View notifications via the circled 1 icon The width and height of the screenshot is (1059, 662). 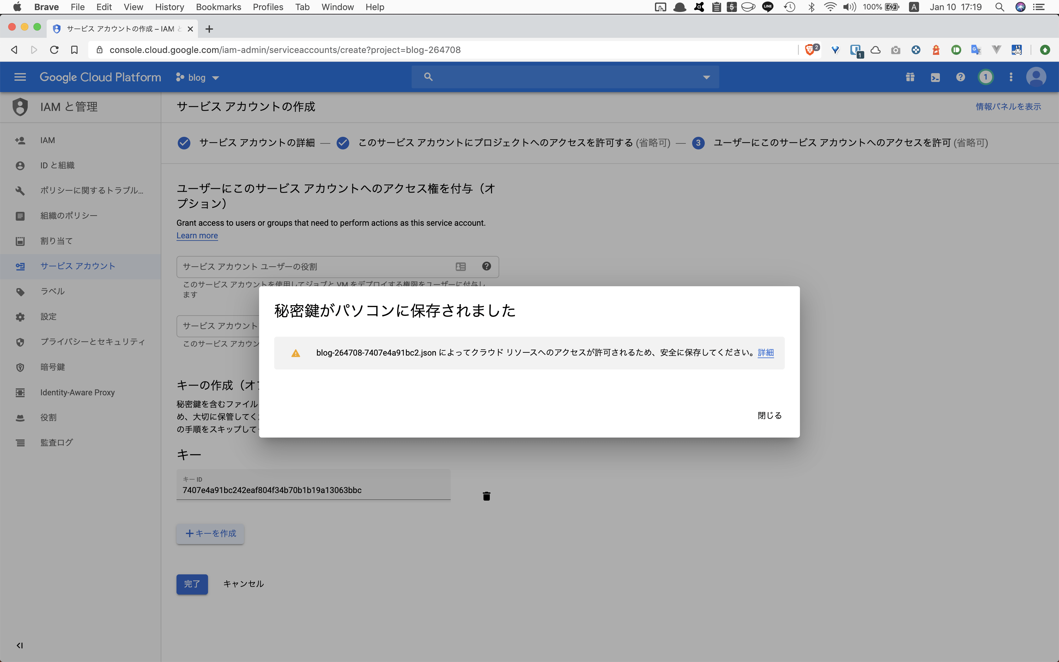[986, 77]
